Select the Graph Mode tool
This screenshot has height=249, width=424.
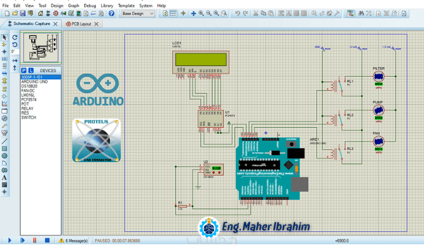point(4,103)
